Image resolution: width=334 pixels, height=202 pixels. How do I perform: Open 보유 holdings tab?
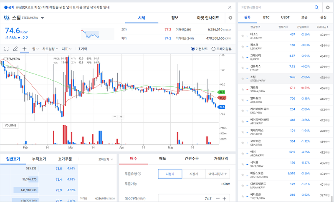coord(304,18)
